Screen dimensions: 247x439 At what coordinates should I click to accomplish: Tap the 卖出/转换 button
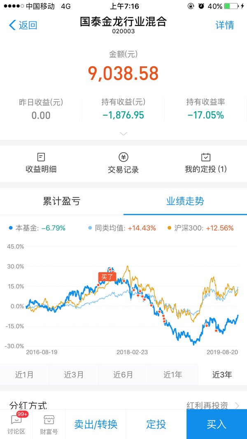[x=96, y=424]
